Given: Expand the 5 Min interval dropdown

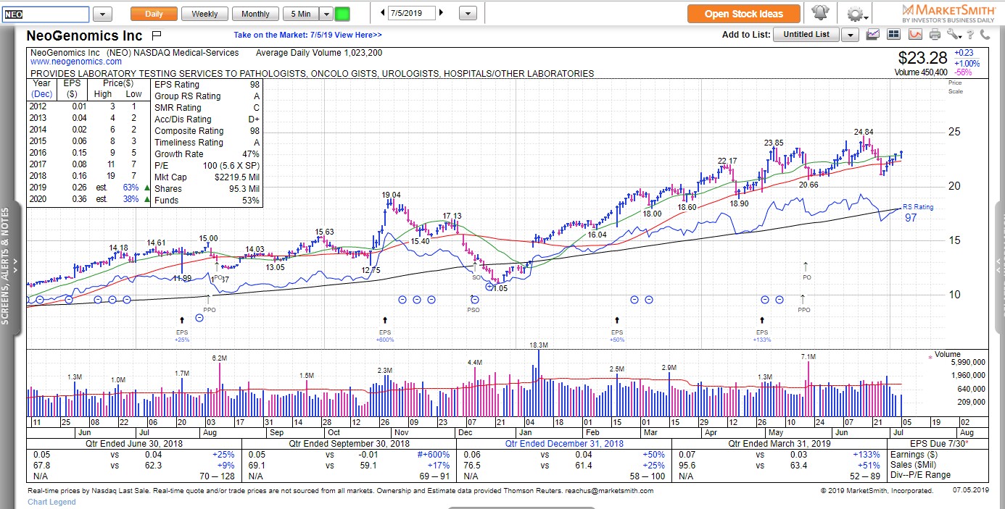Looking at the screenshot, I should click(326, 14).
